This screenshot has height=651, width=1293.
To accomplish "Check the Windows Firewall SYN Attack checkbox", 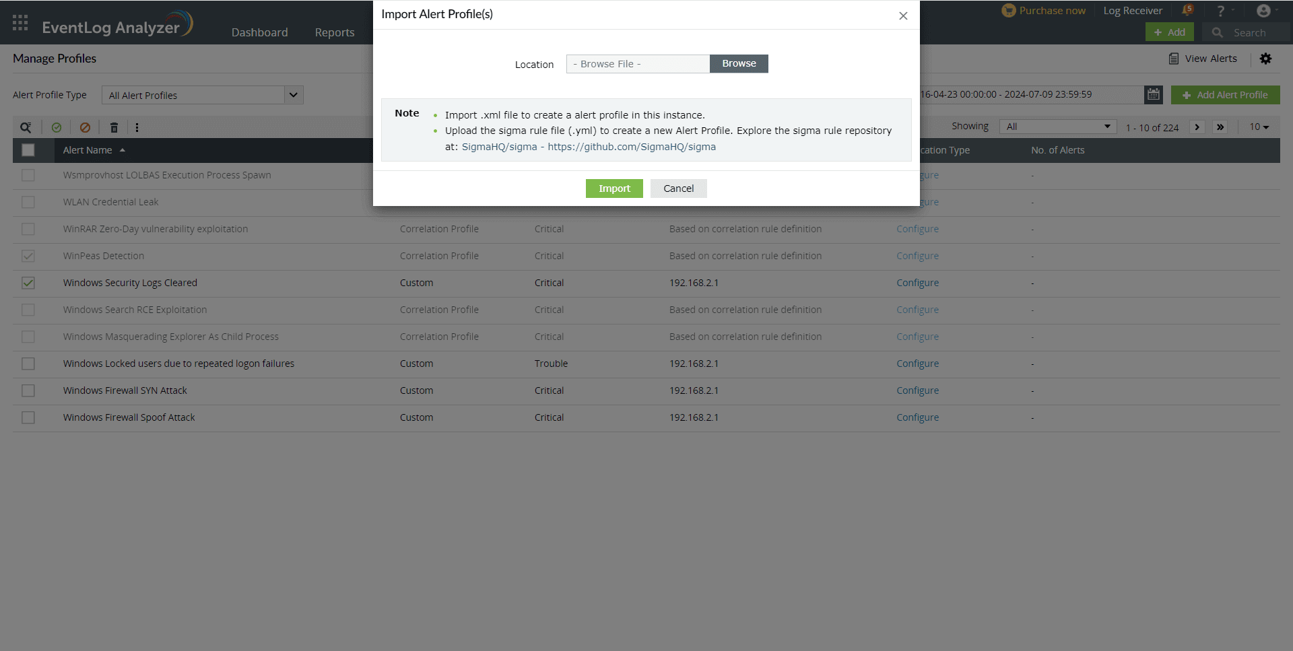I will coord(28,390).
